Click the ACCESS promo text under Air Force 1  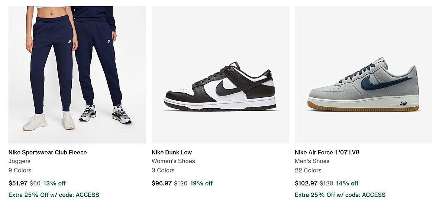(374, 195)
